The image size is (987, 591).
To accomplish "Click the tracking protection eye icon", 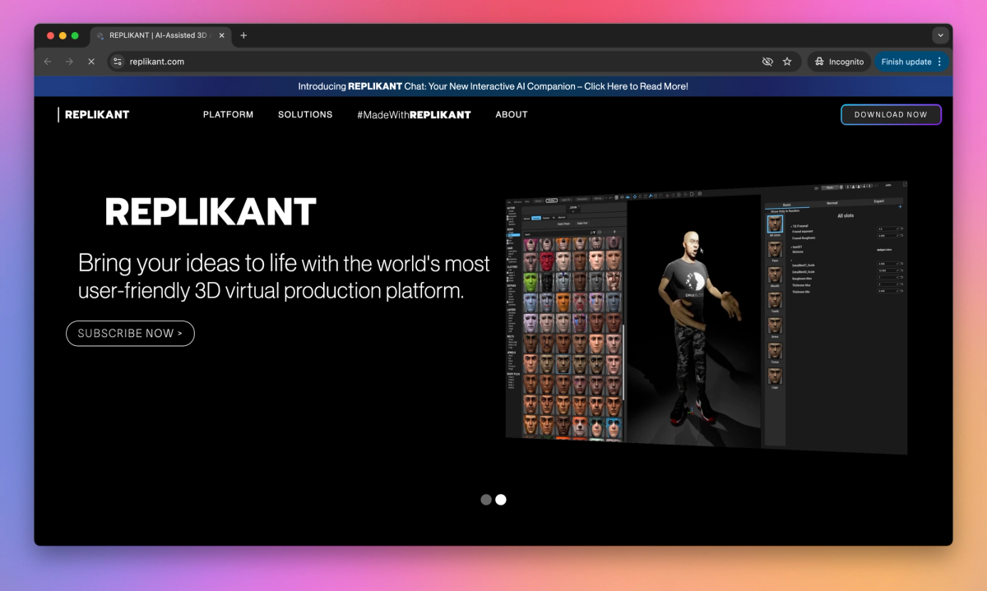I will point(767,62).
